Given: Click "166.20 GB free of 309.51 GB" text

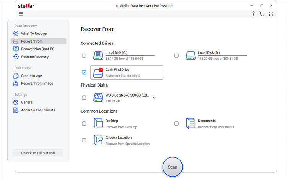Looking at the screenshot, I should [218, 59].
